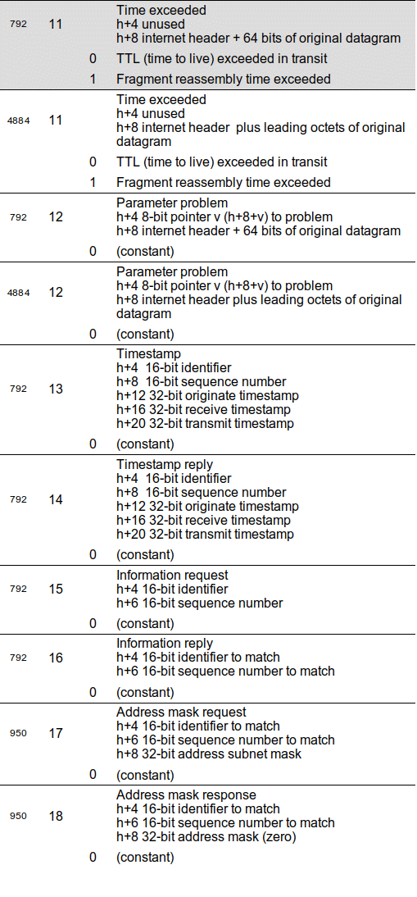
Task: Select the first 'Fragment reassembly time exceeded' line
Action: [224, 79]
